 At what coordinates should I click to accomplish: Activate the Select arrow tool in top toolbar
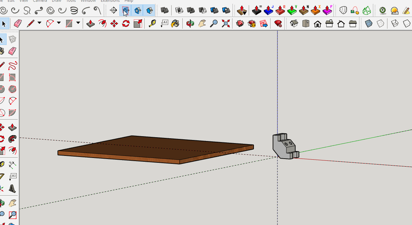tap(4, 24)
